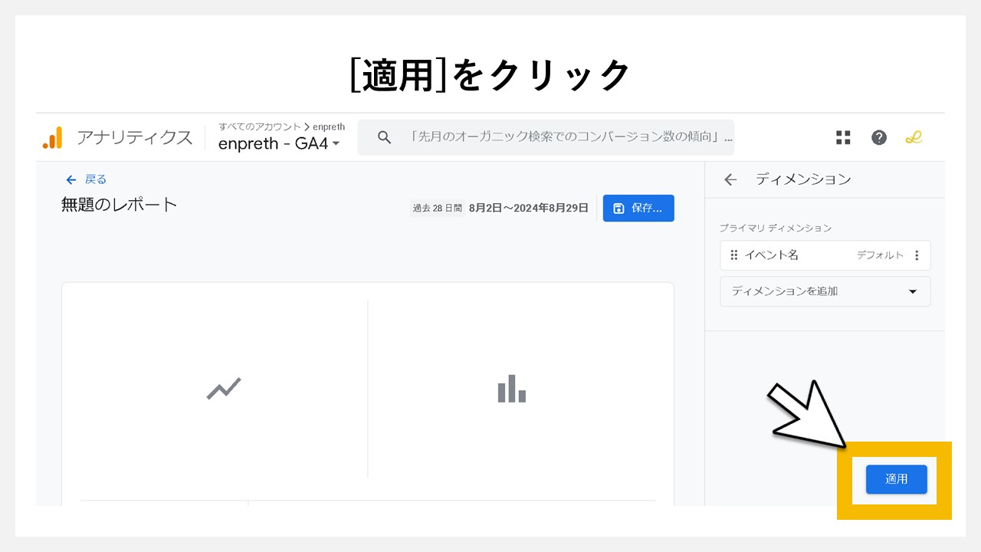The height and width of the screenshot is (552, 981).
Task: Open the Google apps grid icon
Action: (x=843, y=137)
